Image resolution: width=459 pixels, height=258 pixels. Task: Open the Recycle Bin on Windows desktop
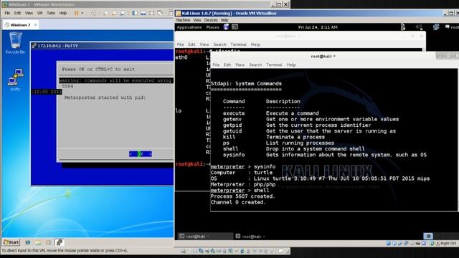point(16,43)
